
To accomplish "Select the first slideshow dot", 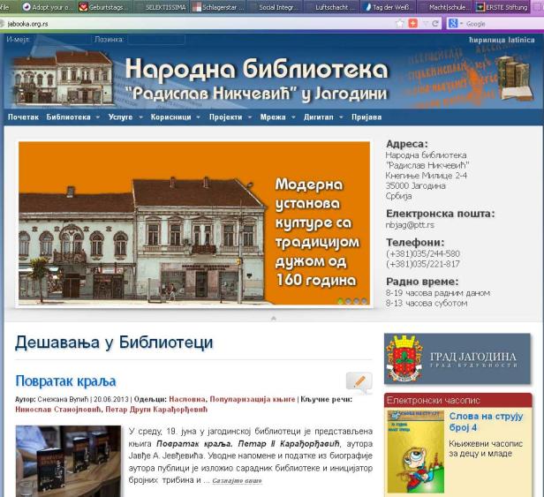I will [340, 301].
